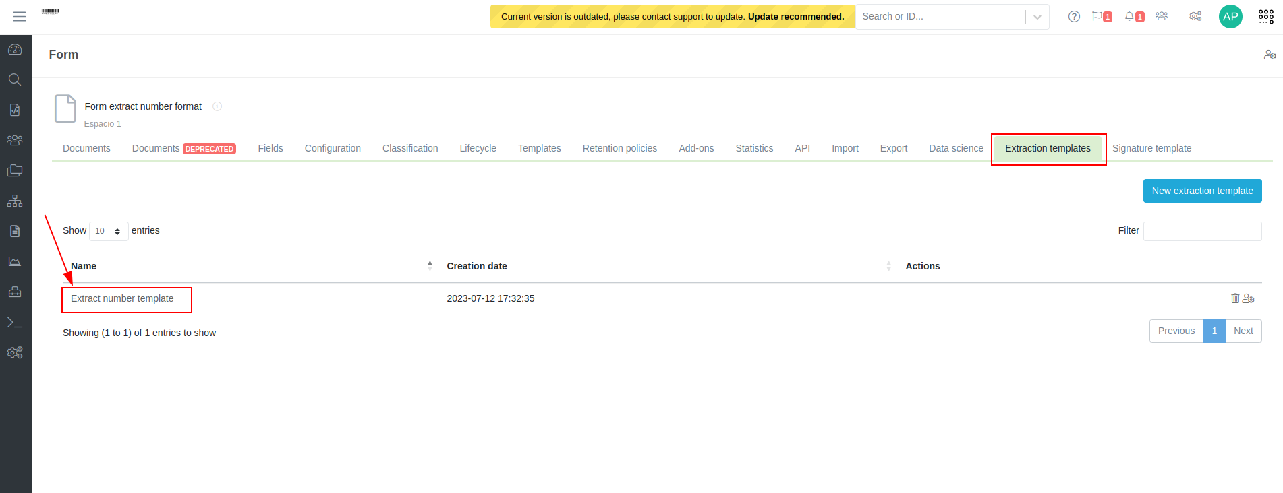
Task: Open the Signature template tab
Action: 1151,148
